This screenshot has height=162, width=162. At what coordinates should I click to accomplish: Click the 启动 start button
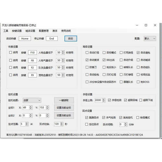point(71,39)
